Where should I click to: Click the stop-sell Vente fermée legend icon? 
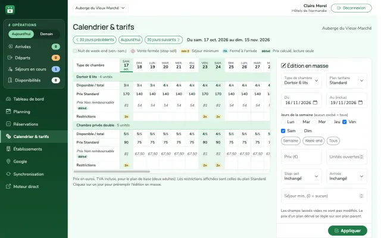click(133, 51)
